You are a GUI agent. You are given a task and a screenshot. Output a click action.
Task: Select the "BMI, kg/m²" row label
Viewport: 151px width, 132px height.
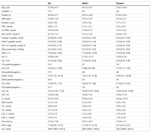pos(6,19)
